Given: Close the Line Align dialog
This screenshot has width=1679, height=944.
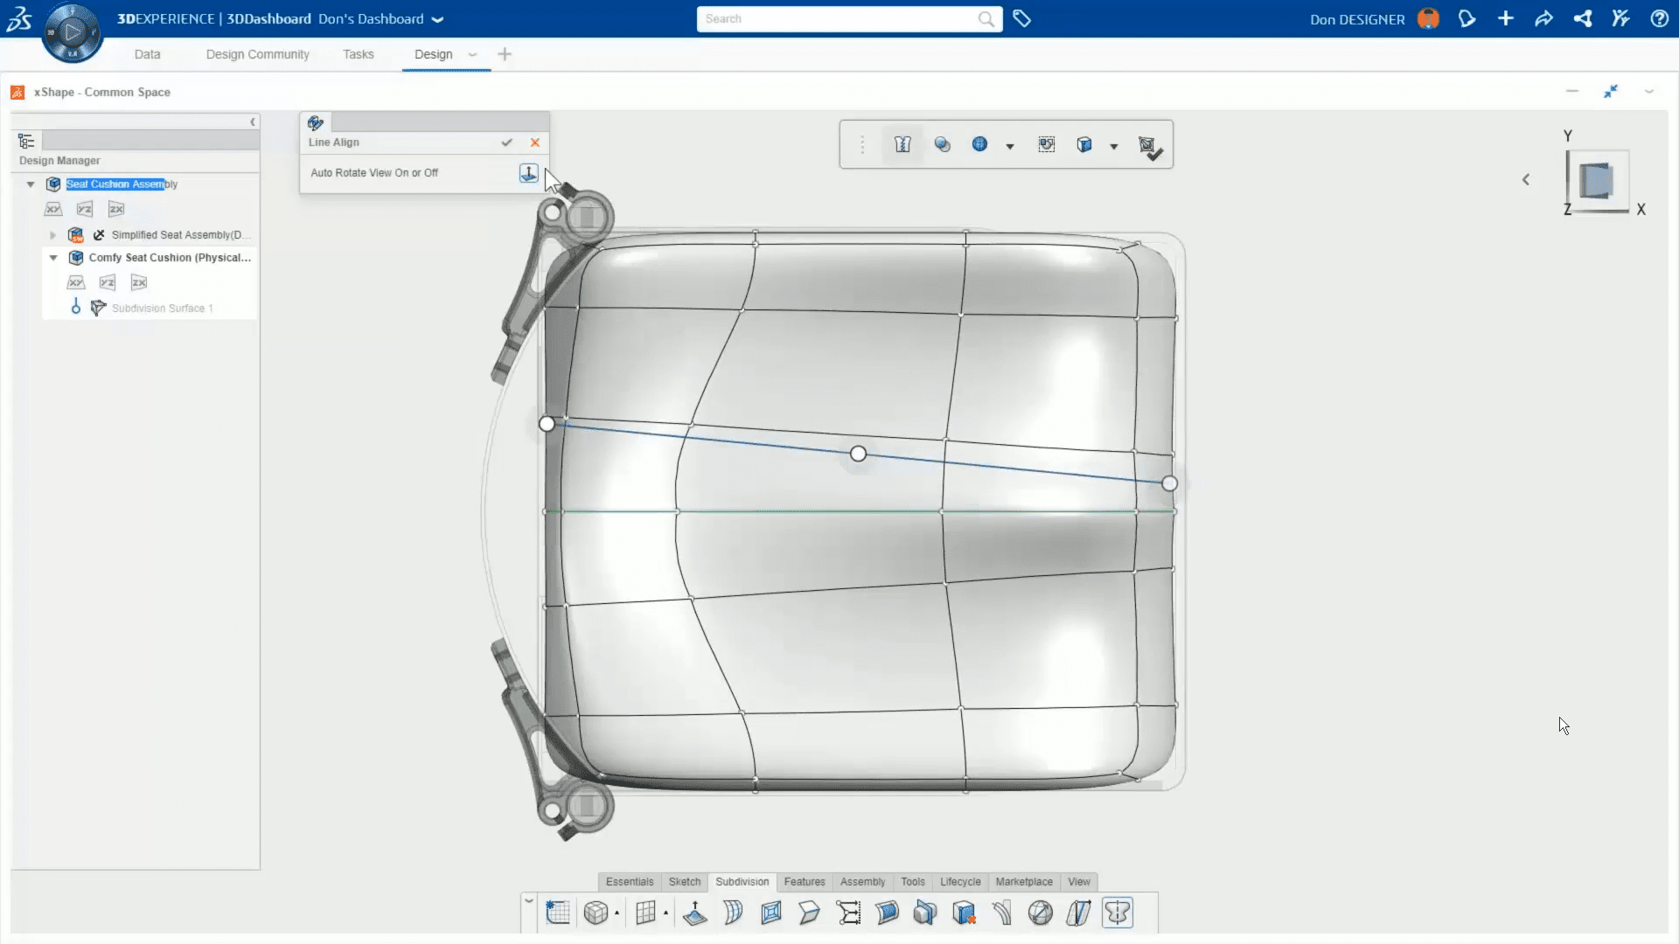Looking at the screenshot, I should [x=535, y=142].
